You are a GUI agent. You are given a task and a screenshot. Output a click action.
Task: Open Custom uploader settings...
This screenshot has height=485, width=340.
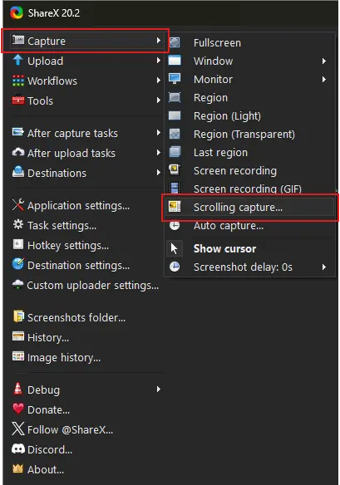[x=86, y=285]
